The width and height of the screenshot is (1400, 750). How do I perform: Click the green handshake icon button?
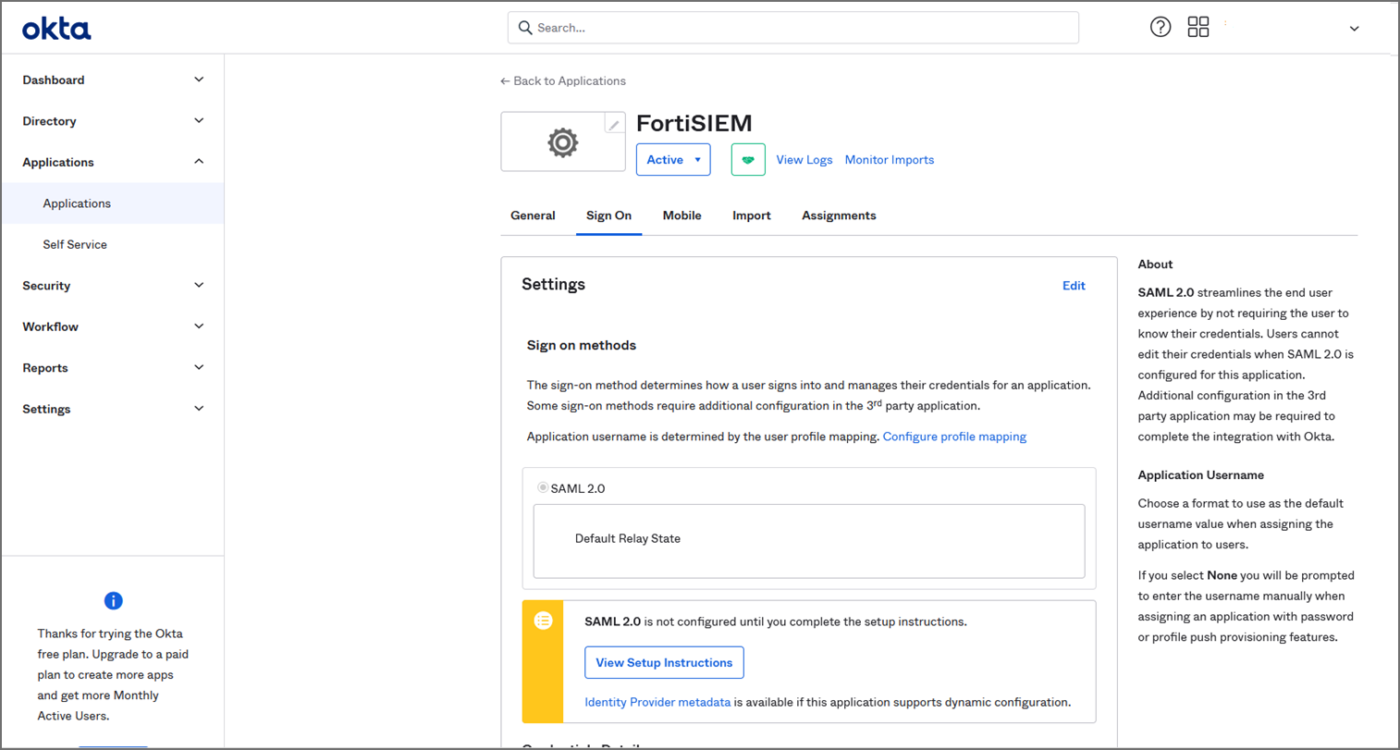pos(748,160)
